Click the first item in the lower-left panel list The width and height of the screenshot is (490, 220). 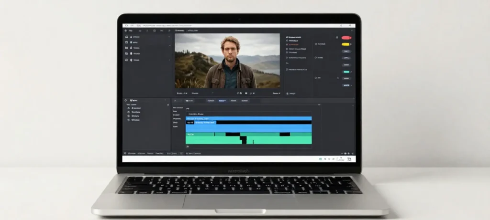coord(135,108)
